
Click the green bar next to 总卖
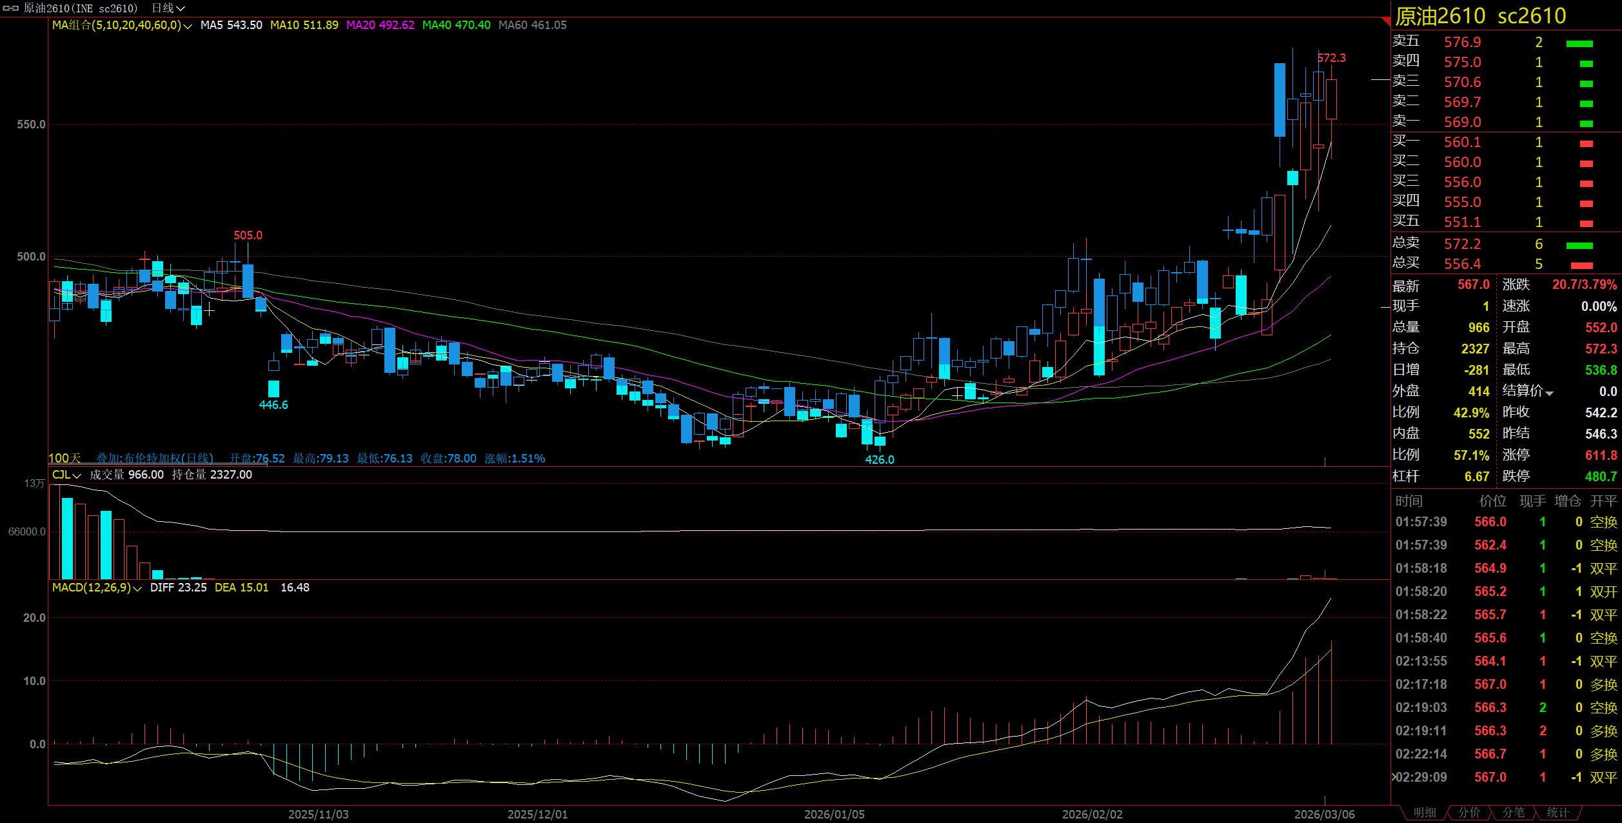click(x=1579, y=245)
